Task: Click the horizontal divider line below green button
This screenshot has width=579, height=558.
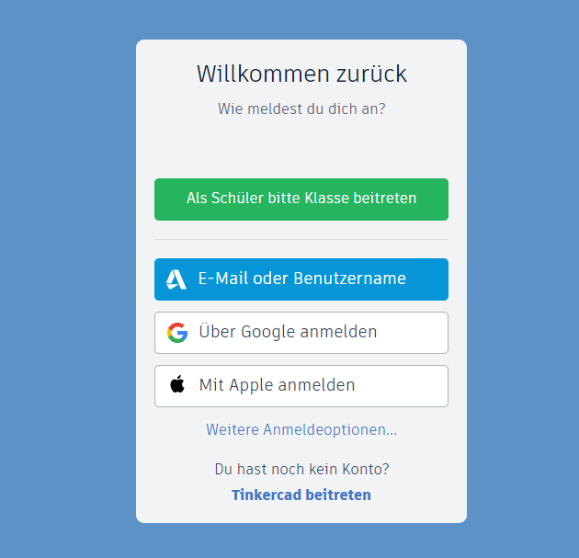Action: click(x=301, y=239)
